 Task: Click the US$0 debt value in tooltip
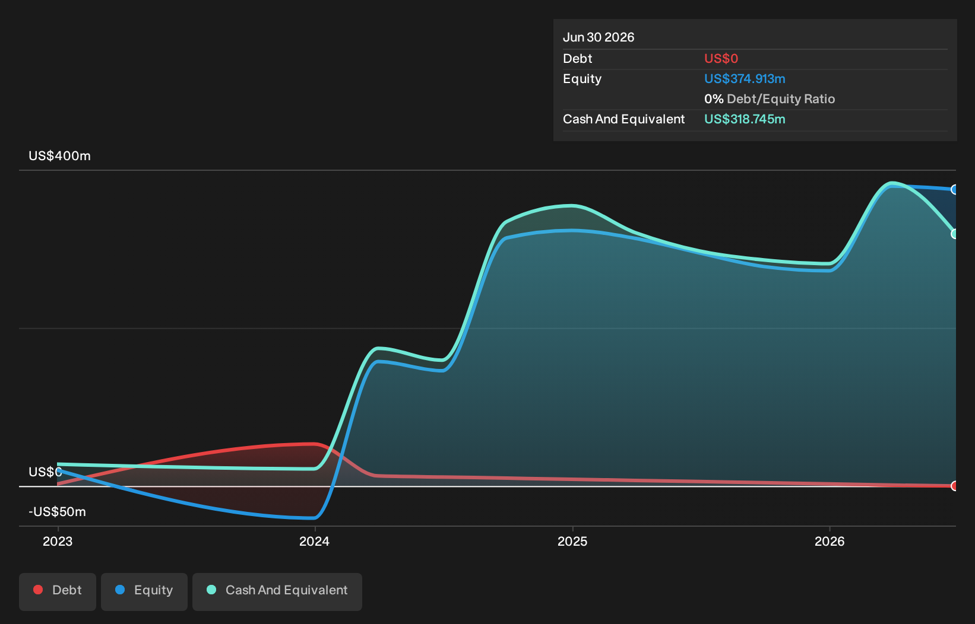[721, 59]
